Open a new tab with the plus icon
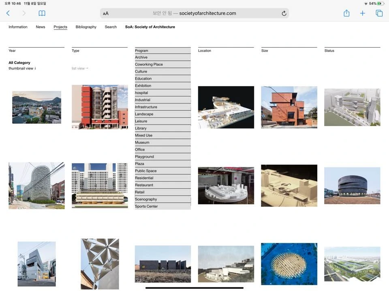 (362, 13)
